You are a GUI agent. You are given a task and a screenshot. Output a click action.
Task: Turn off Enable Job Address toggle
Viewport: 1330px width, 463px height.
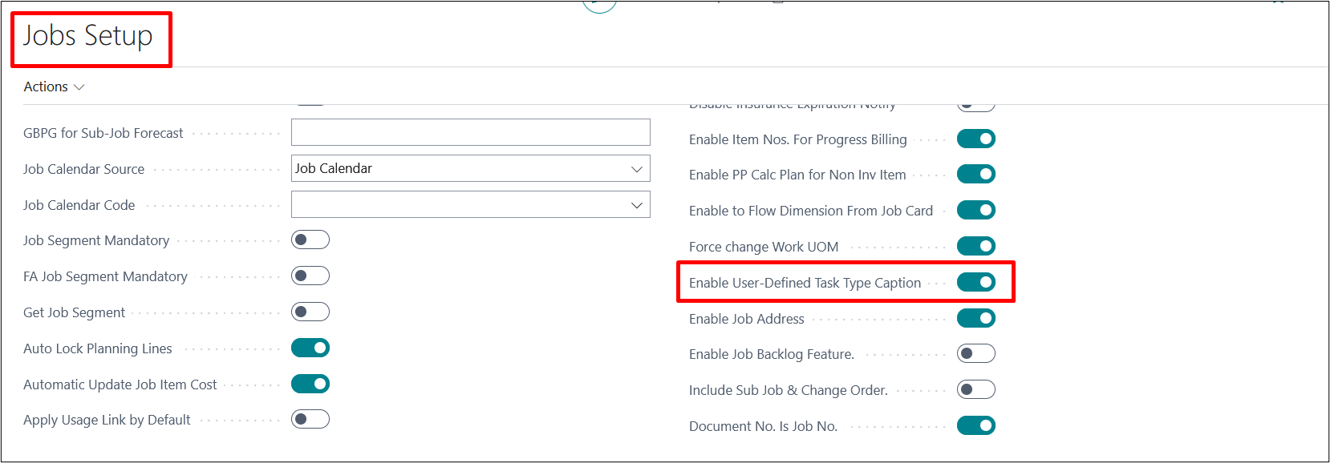(x=975, y=318)
